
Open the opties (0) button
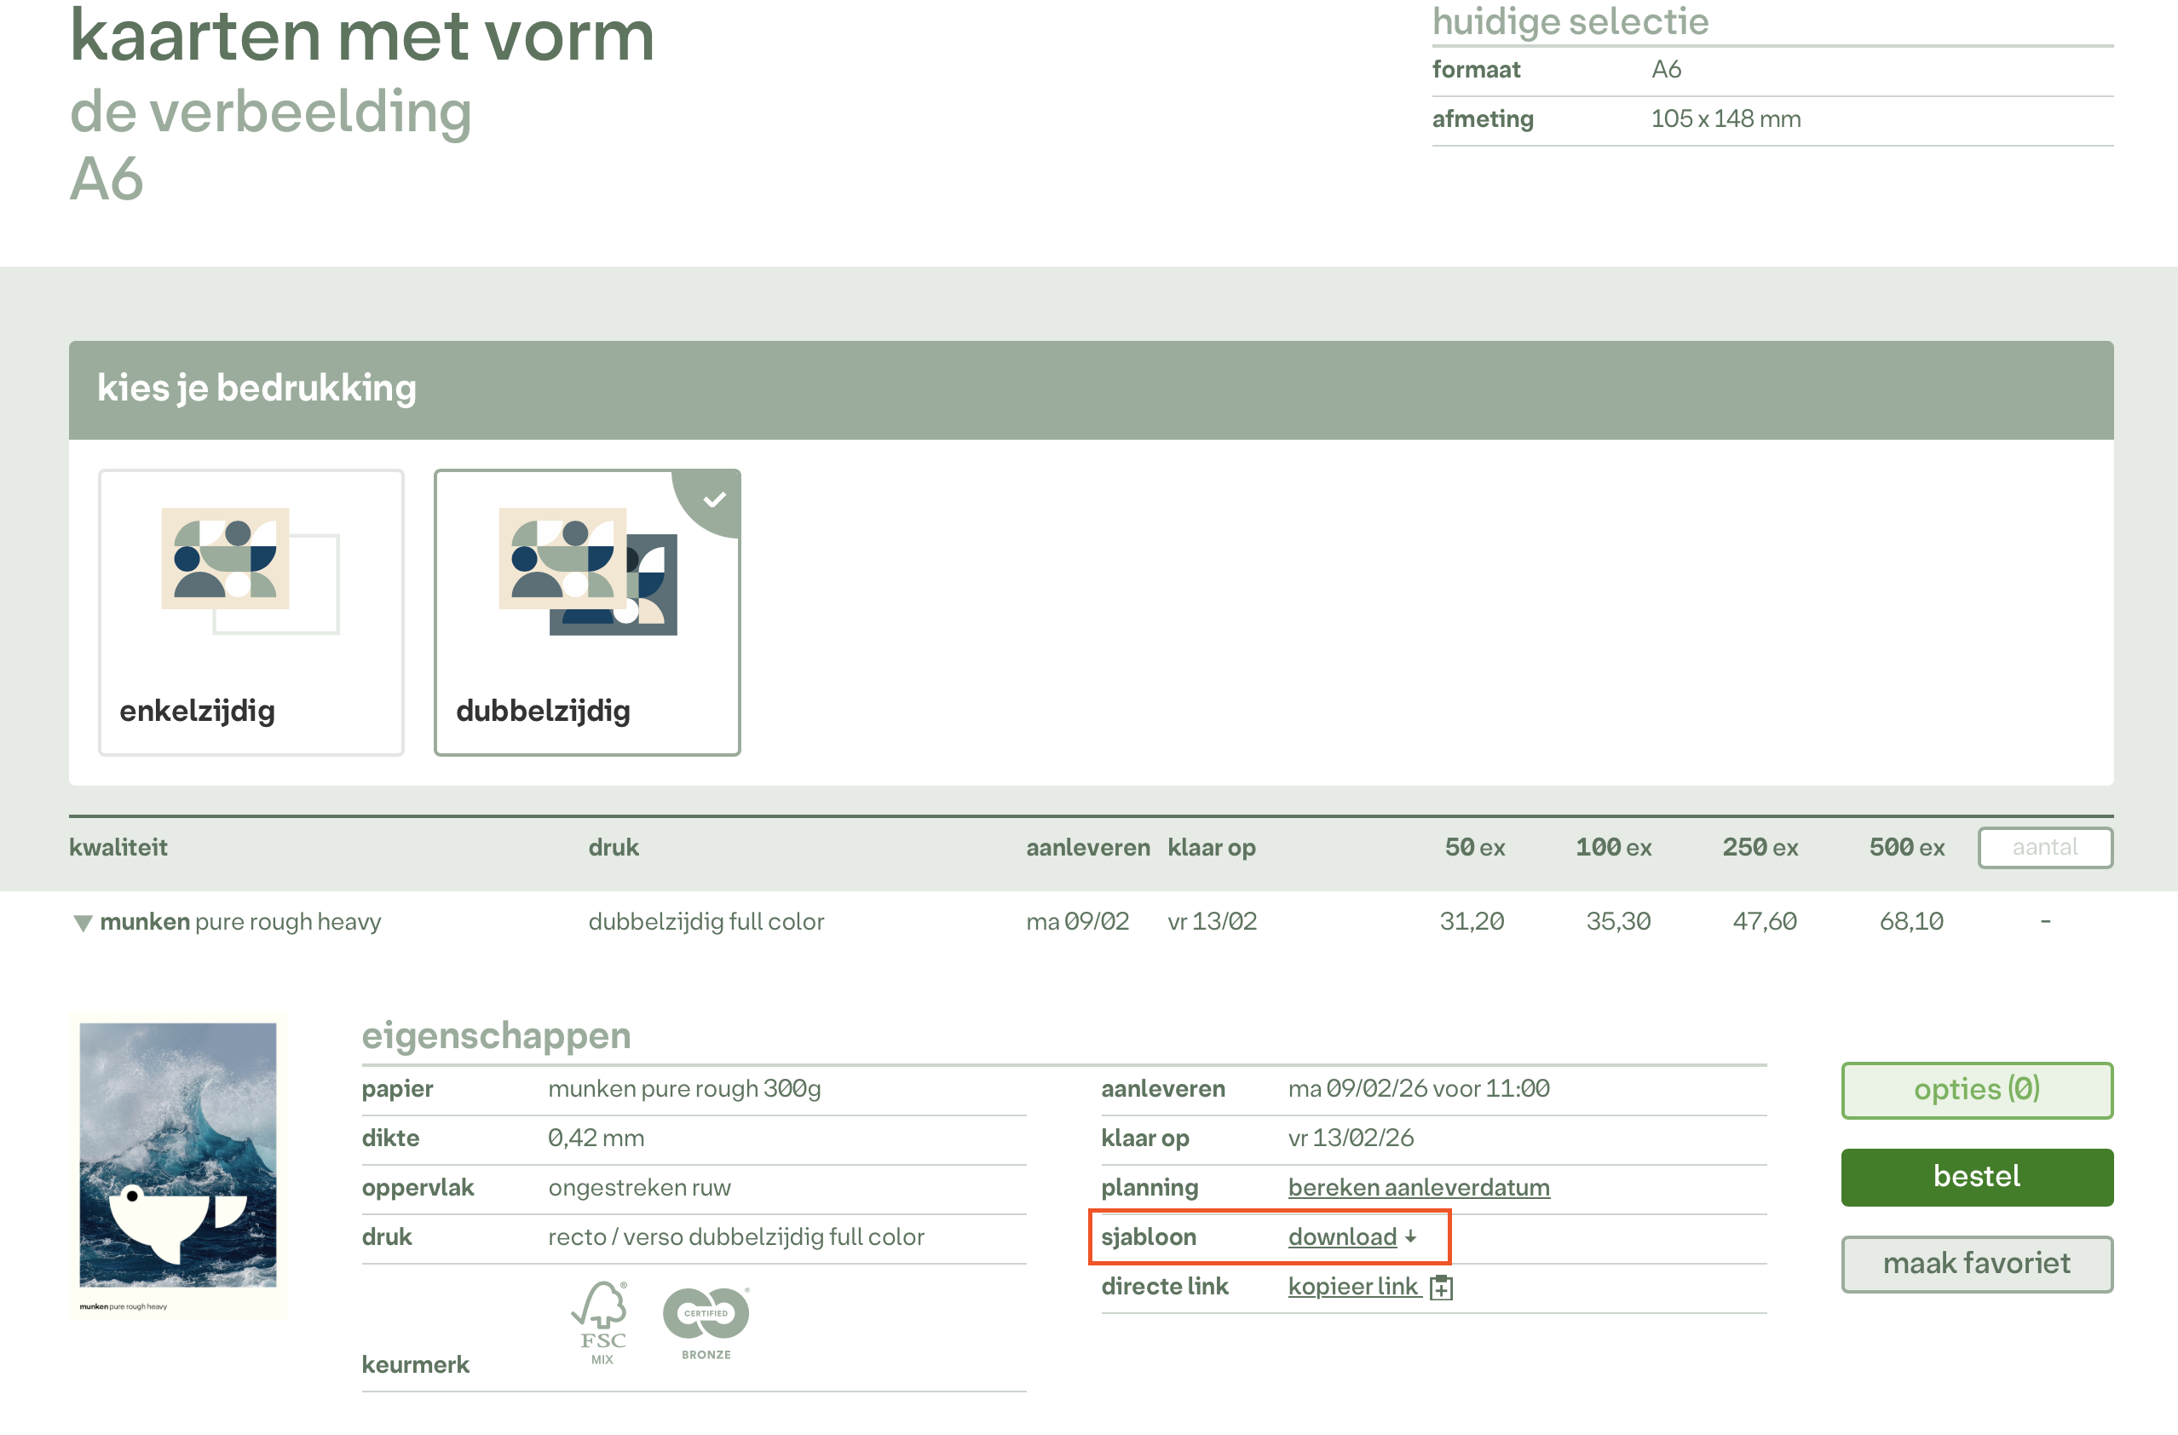(x=1977, y=1089)
